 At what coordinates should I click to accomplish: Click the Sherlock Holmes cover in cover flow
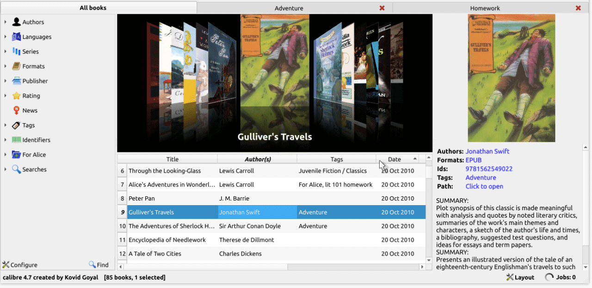pyautogui.click(x=327, y=63)
